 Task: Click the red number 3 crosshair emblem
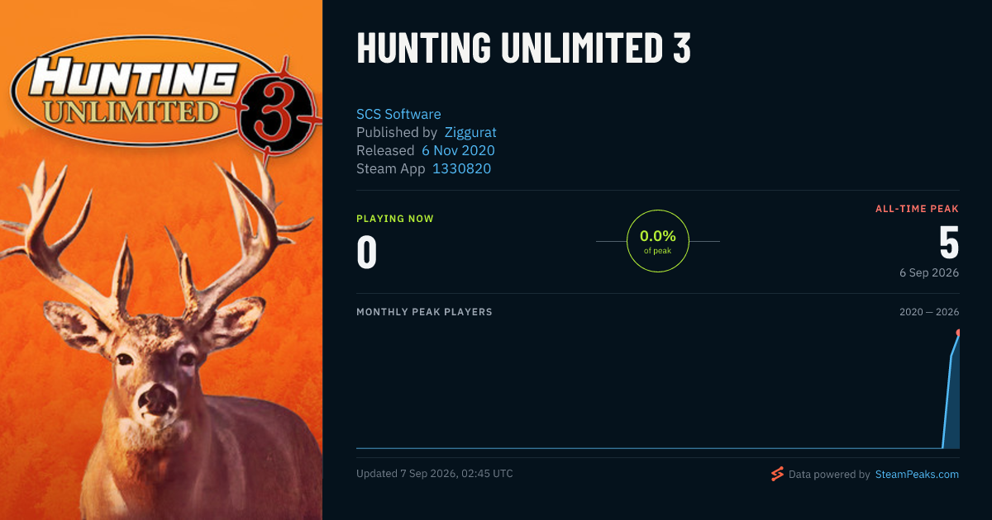(278, 111)
